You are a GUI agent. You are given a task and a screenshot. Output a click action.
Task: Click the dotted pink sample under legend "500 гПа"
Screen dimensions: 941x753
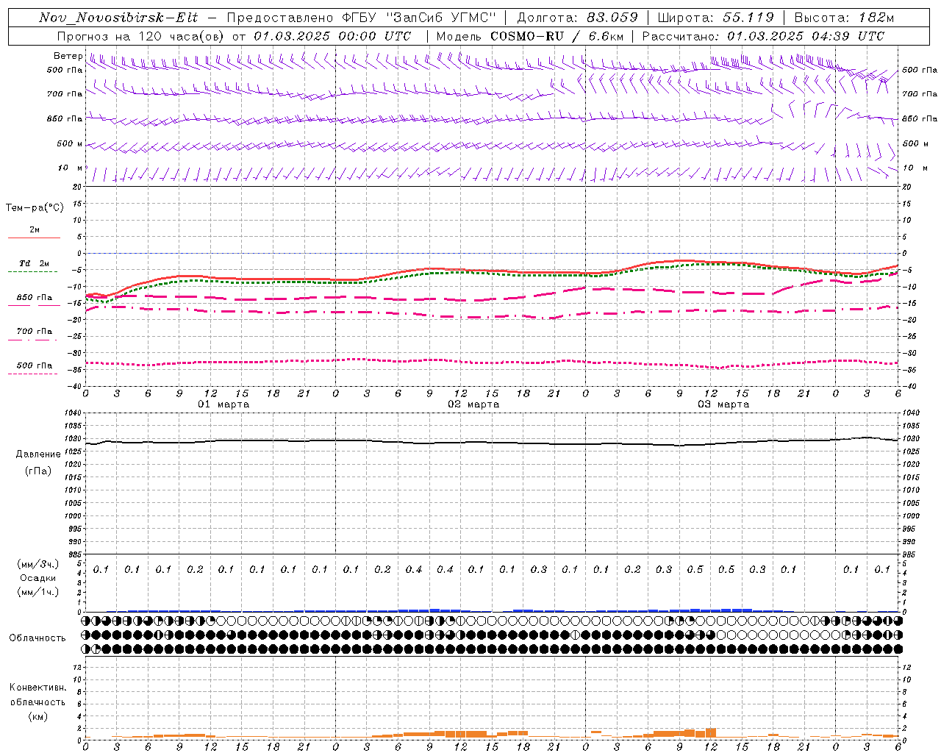tap(33, 374)
